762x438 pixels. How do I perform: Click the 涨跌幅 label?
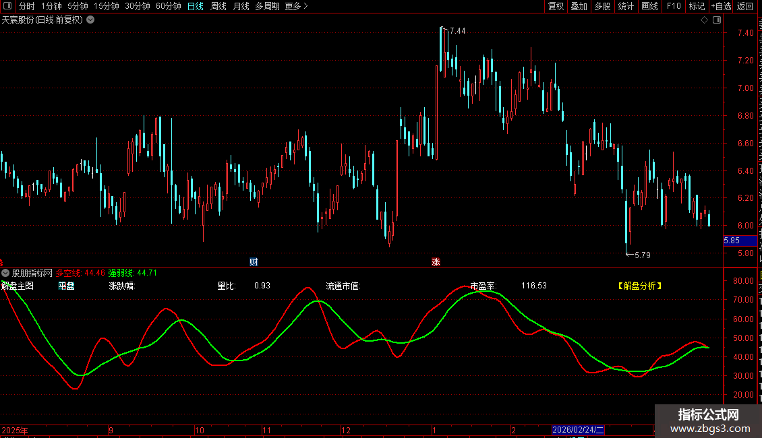click(x=122, y=286)
